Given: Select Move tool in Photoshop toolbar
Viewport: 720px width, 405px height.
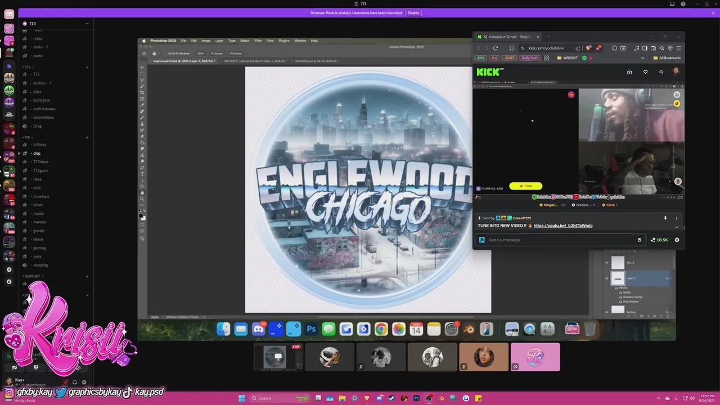Looking at the screenshot, I should pyautogui.click(x=142, y=67).
